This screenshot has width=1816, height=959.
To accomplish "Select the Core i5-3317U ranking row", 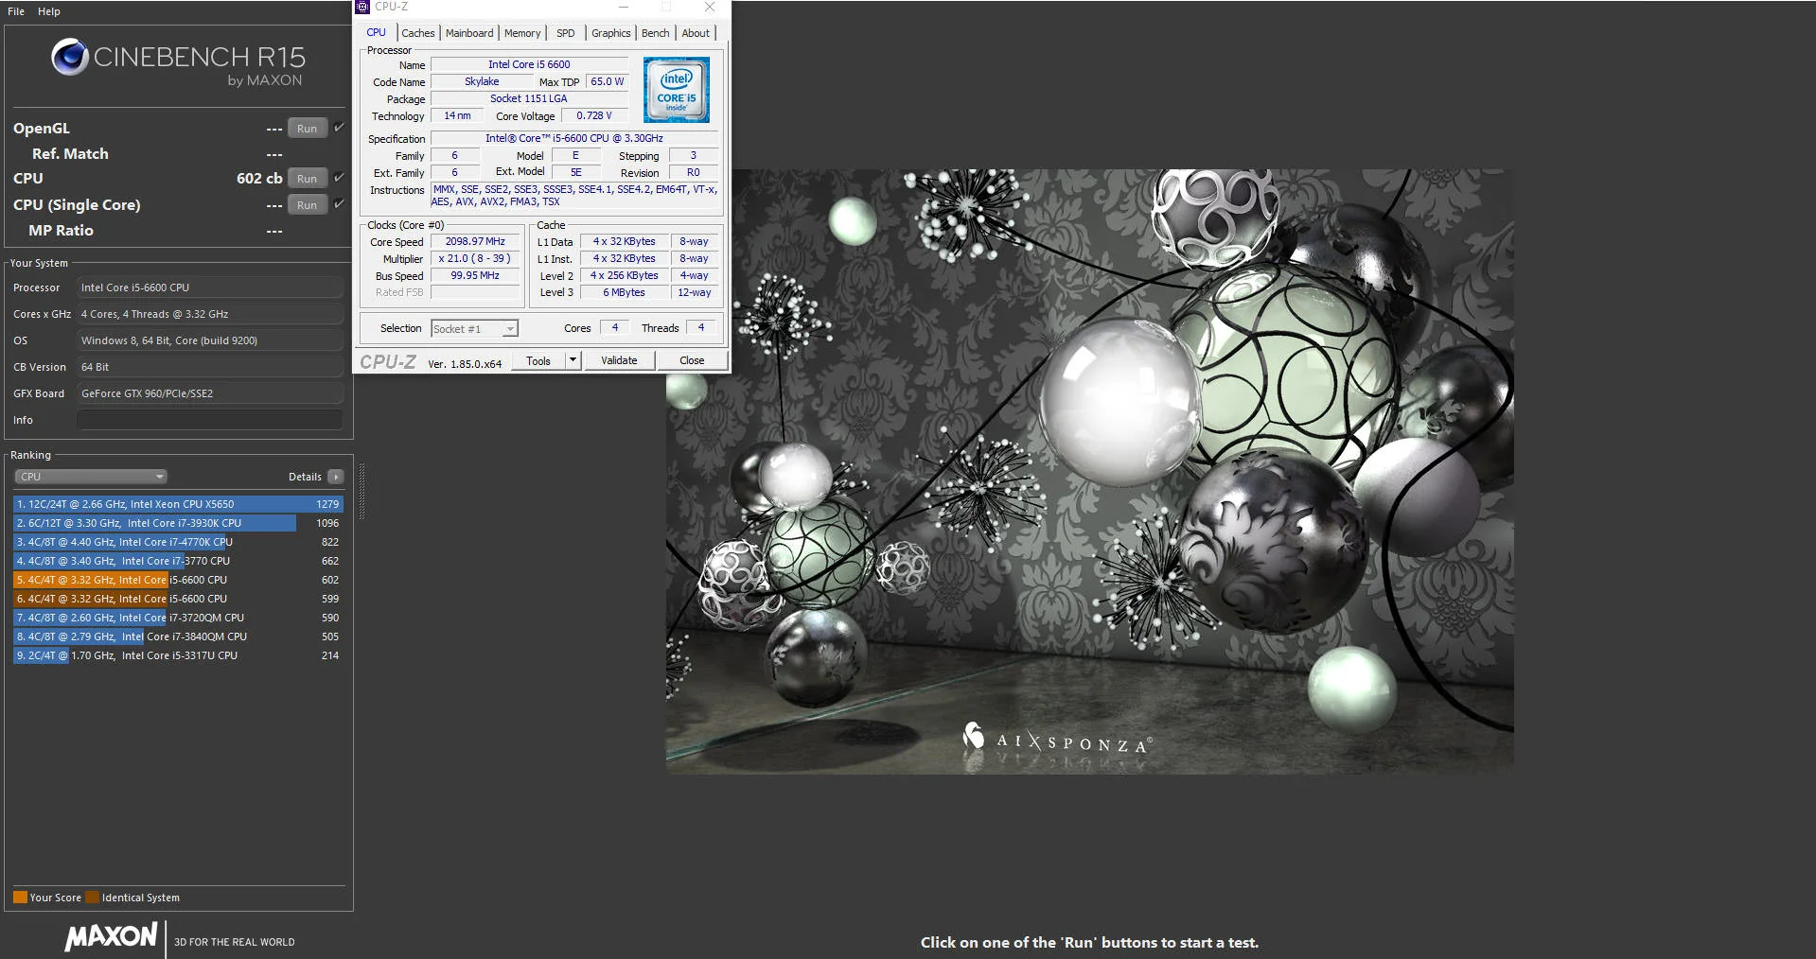I will coord(178,655).
